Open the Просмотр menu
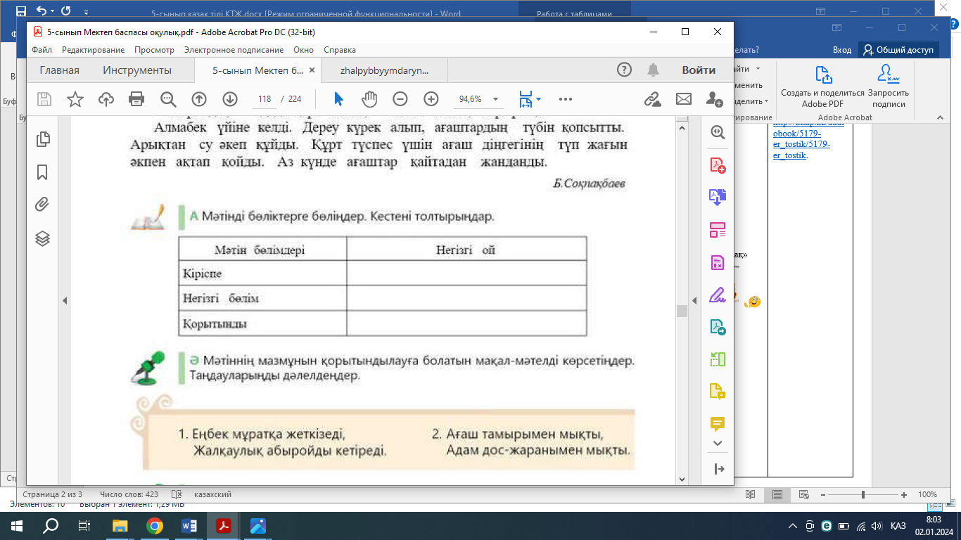 tap(154, 50)
